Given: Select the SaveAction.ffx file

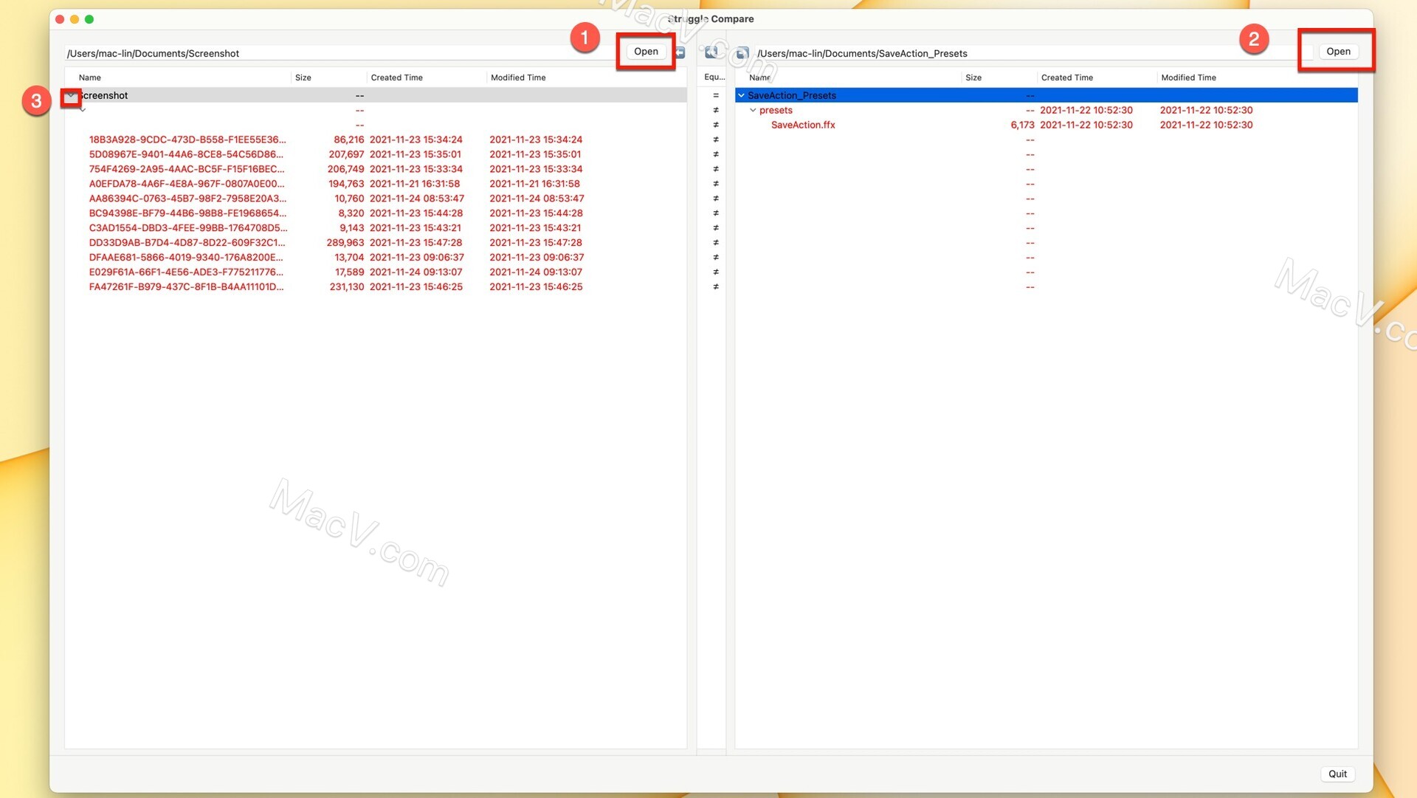Looking at the screenshot, I should point(803,125).
